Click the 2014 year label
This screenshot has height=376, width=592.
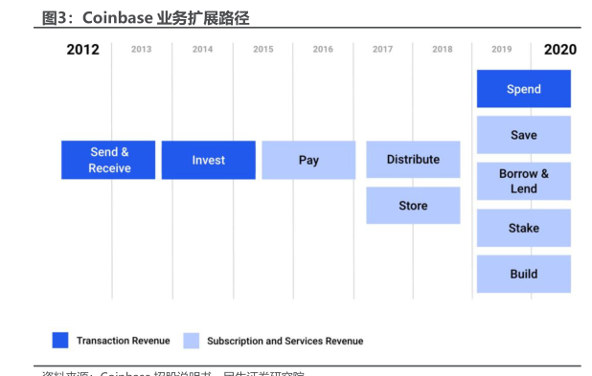pos(202,49)
